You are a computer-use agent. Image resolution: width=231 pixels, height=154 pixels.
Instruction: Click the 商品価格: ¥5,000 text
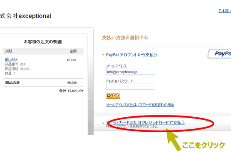pos(17,69)
